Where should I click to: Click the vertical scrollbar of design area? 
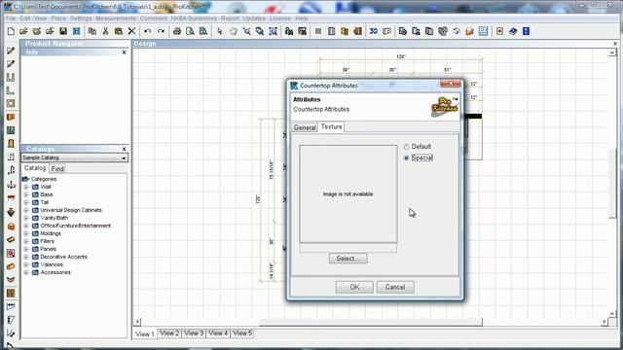[x=612, y=183]
